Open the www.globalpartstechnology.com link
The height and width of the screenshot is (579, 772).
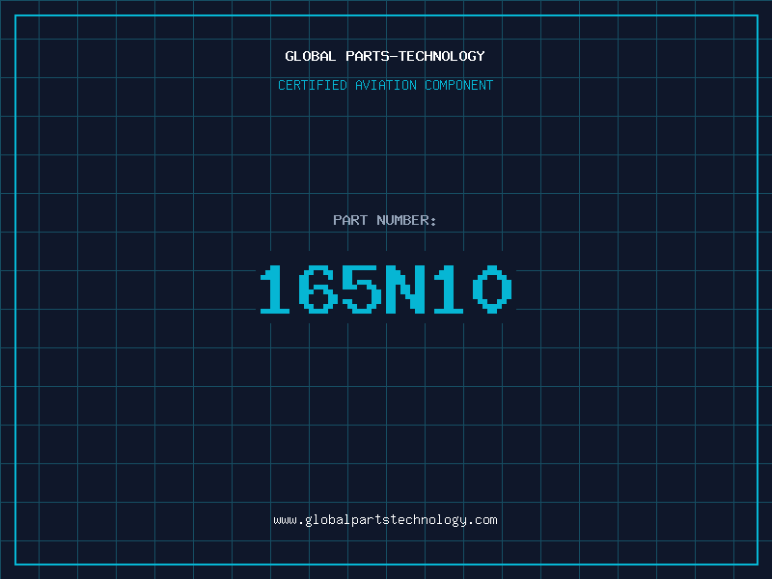385,520
